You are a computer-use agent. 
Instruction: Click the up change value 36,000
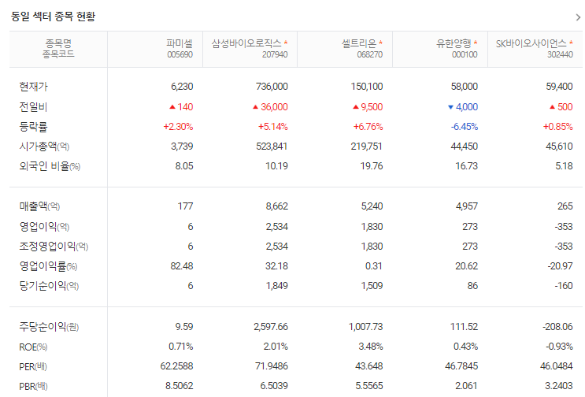pyautogui.click(x=274, y=107)
